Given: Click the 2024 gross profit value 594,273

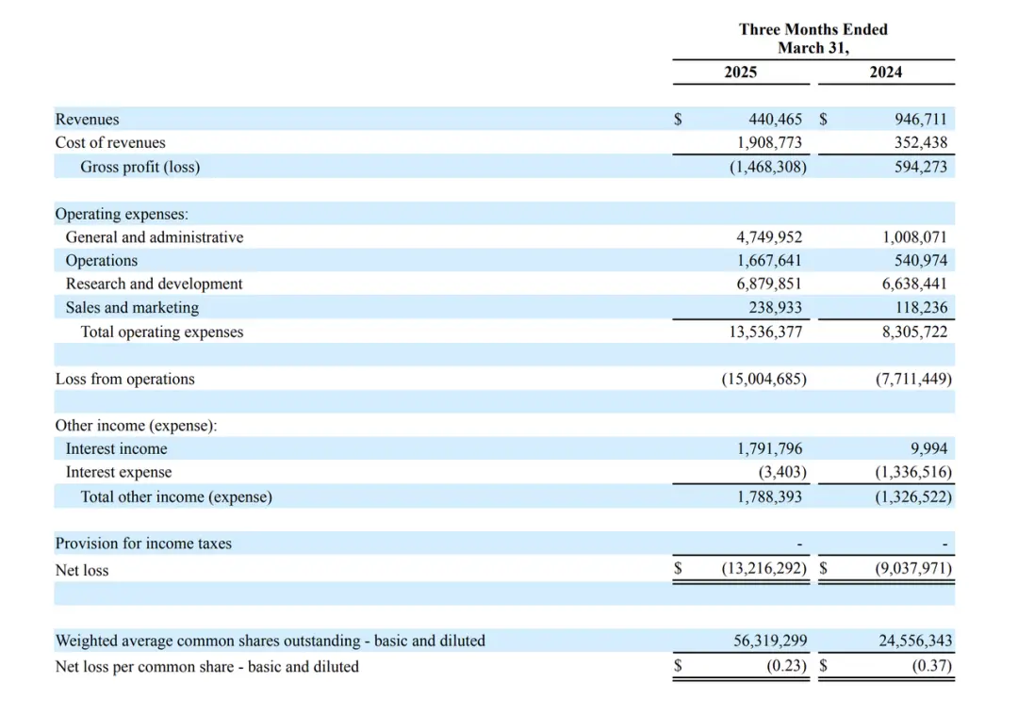Looking at the screenshot, I should (920, 168).
